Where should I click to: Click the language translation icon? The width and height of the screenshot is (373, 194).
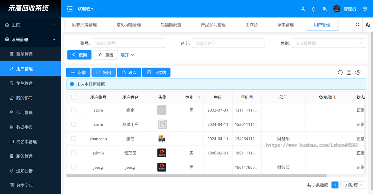[x=325, y=9]
